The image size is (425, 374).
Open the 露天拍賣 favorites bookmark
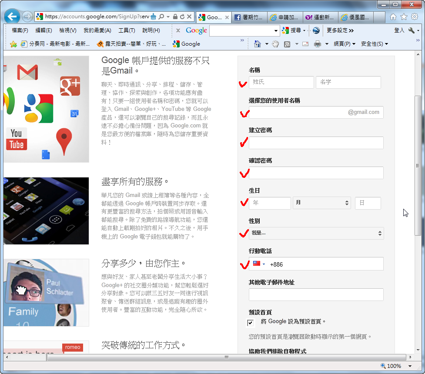coord(131,44)
